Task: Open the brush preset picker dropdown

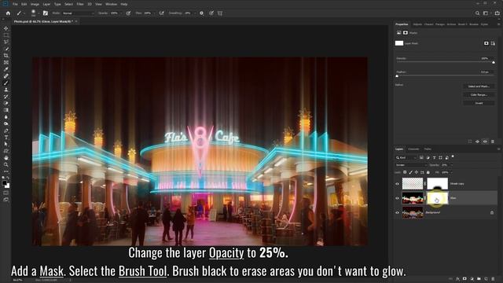Action: [x=39, y=13]
